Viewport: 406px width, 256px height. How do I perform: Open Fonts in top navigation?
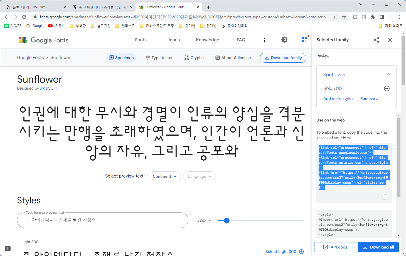tap(141, 40)
